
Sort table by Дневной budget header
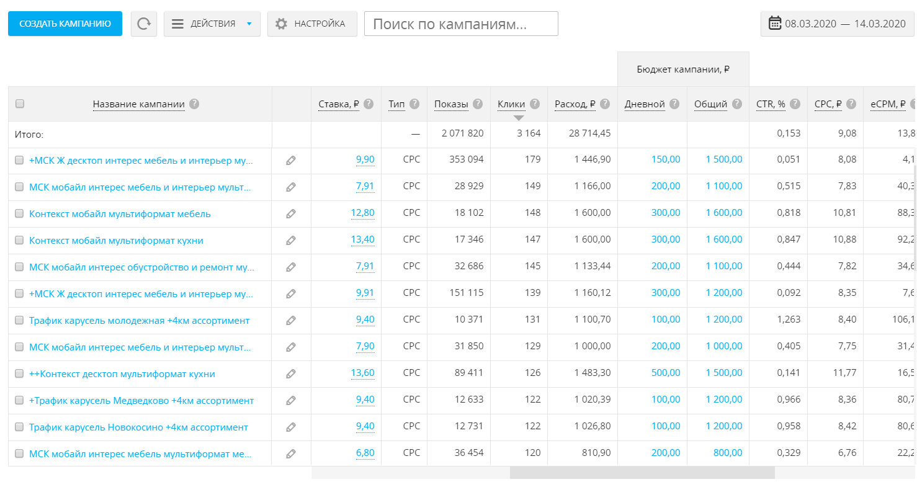tap(645, 104)
